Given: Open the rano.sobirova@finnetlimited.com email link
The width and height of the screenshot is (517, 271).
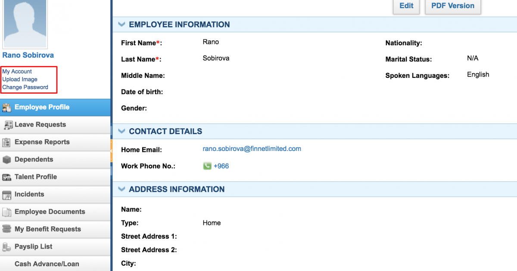Looking at the screenshot, I should tap(252, 149).
